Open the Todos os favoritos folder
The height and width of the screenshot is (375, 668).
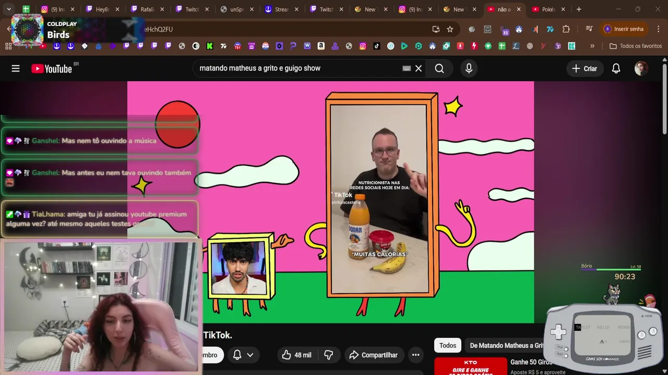pos(636,46)
